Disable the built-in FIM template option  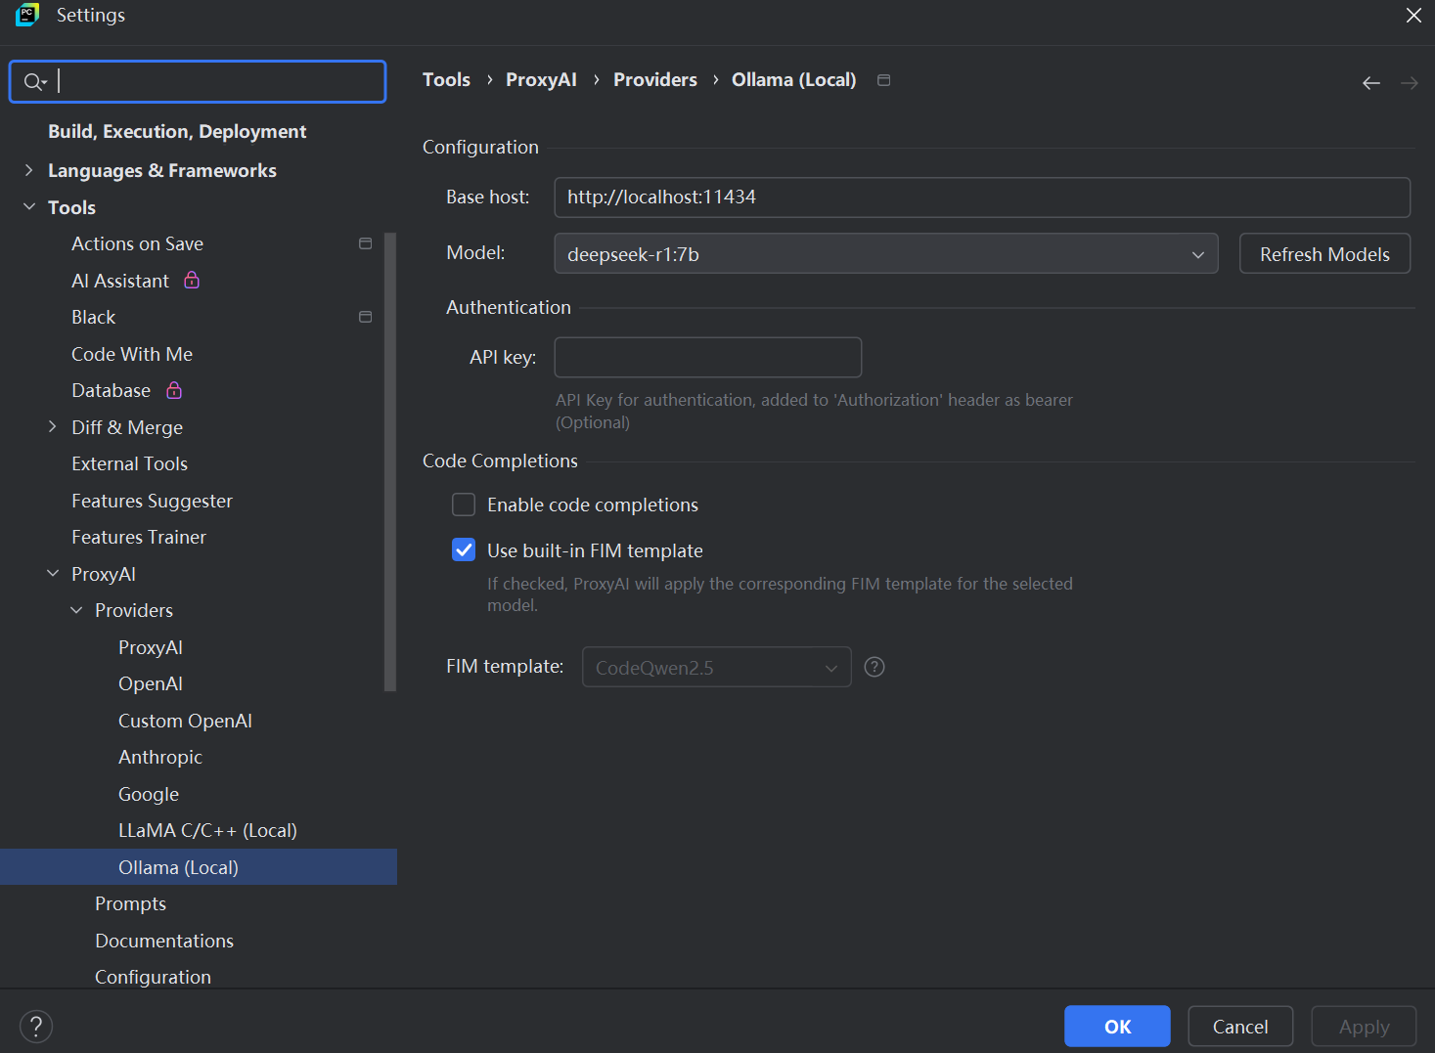click(x=463, y=549)
